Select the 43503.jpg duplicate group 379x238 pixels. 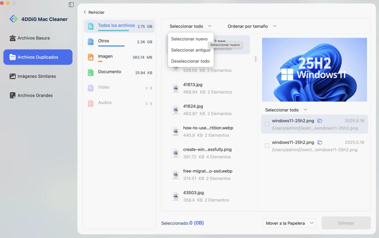tap(208, 196)
